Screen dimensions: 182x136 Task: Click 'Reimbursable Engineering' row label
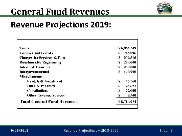40,62
